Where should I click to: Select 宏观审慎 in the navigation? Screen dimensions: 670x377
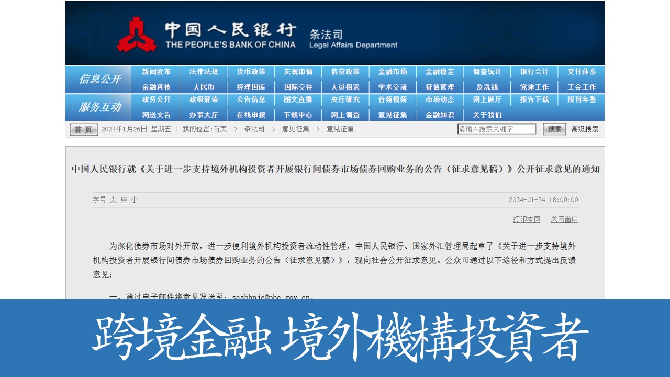coord(298,72)
